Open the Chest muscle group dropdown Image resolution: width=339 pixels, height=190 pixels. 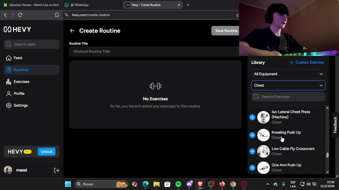click(288, 85)
